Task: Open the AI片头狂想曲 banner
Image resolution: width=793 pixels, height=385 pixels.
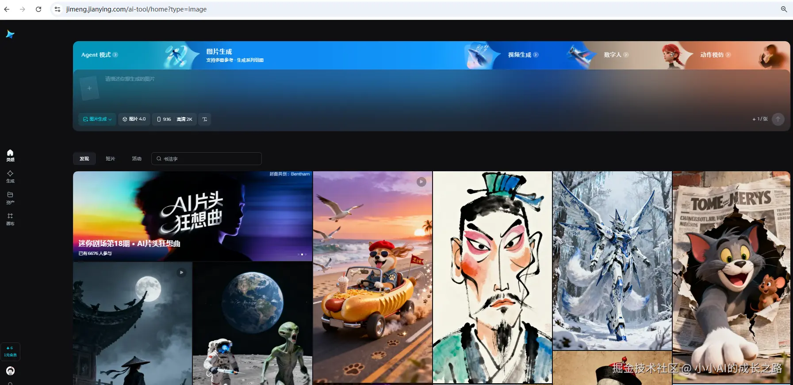Action: [x=192, y=216]
